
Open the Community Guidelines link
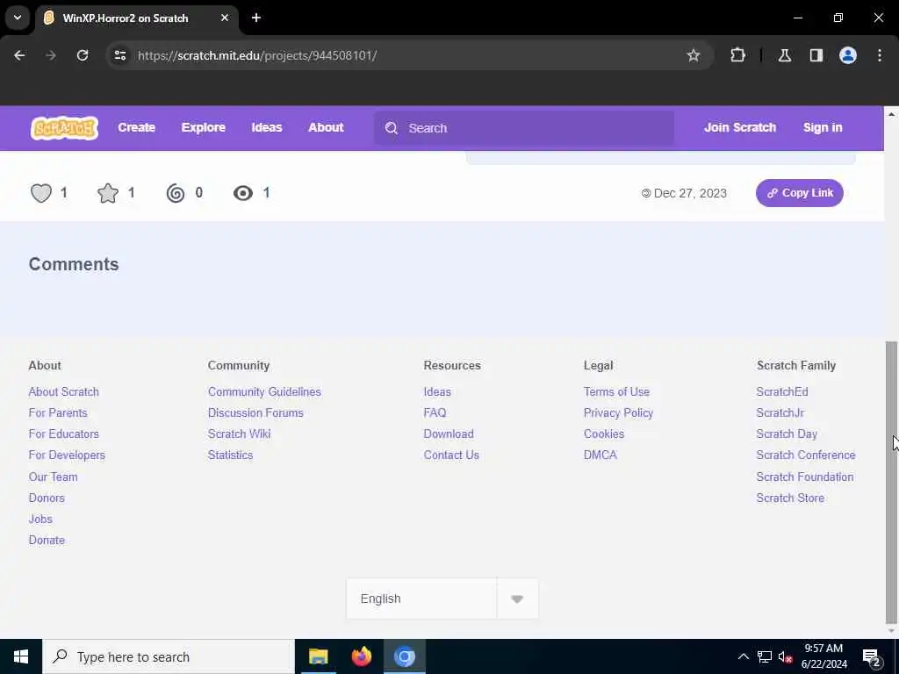pos(264,392)
